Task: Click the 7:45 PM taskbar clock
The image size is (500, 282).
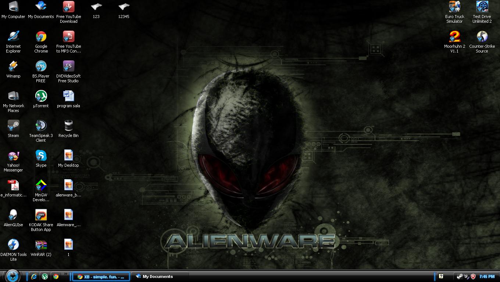Action: pyautogui.click(x=487, y=276)
